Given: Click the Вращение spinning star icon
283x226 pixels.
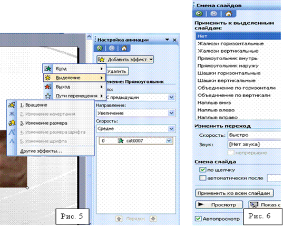Looking at the screenshot, I should [x=12, y=105].
